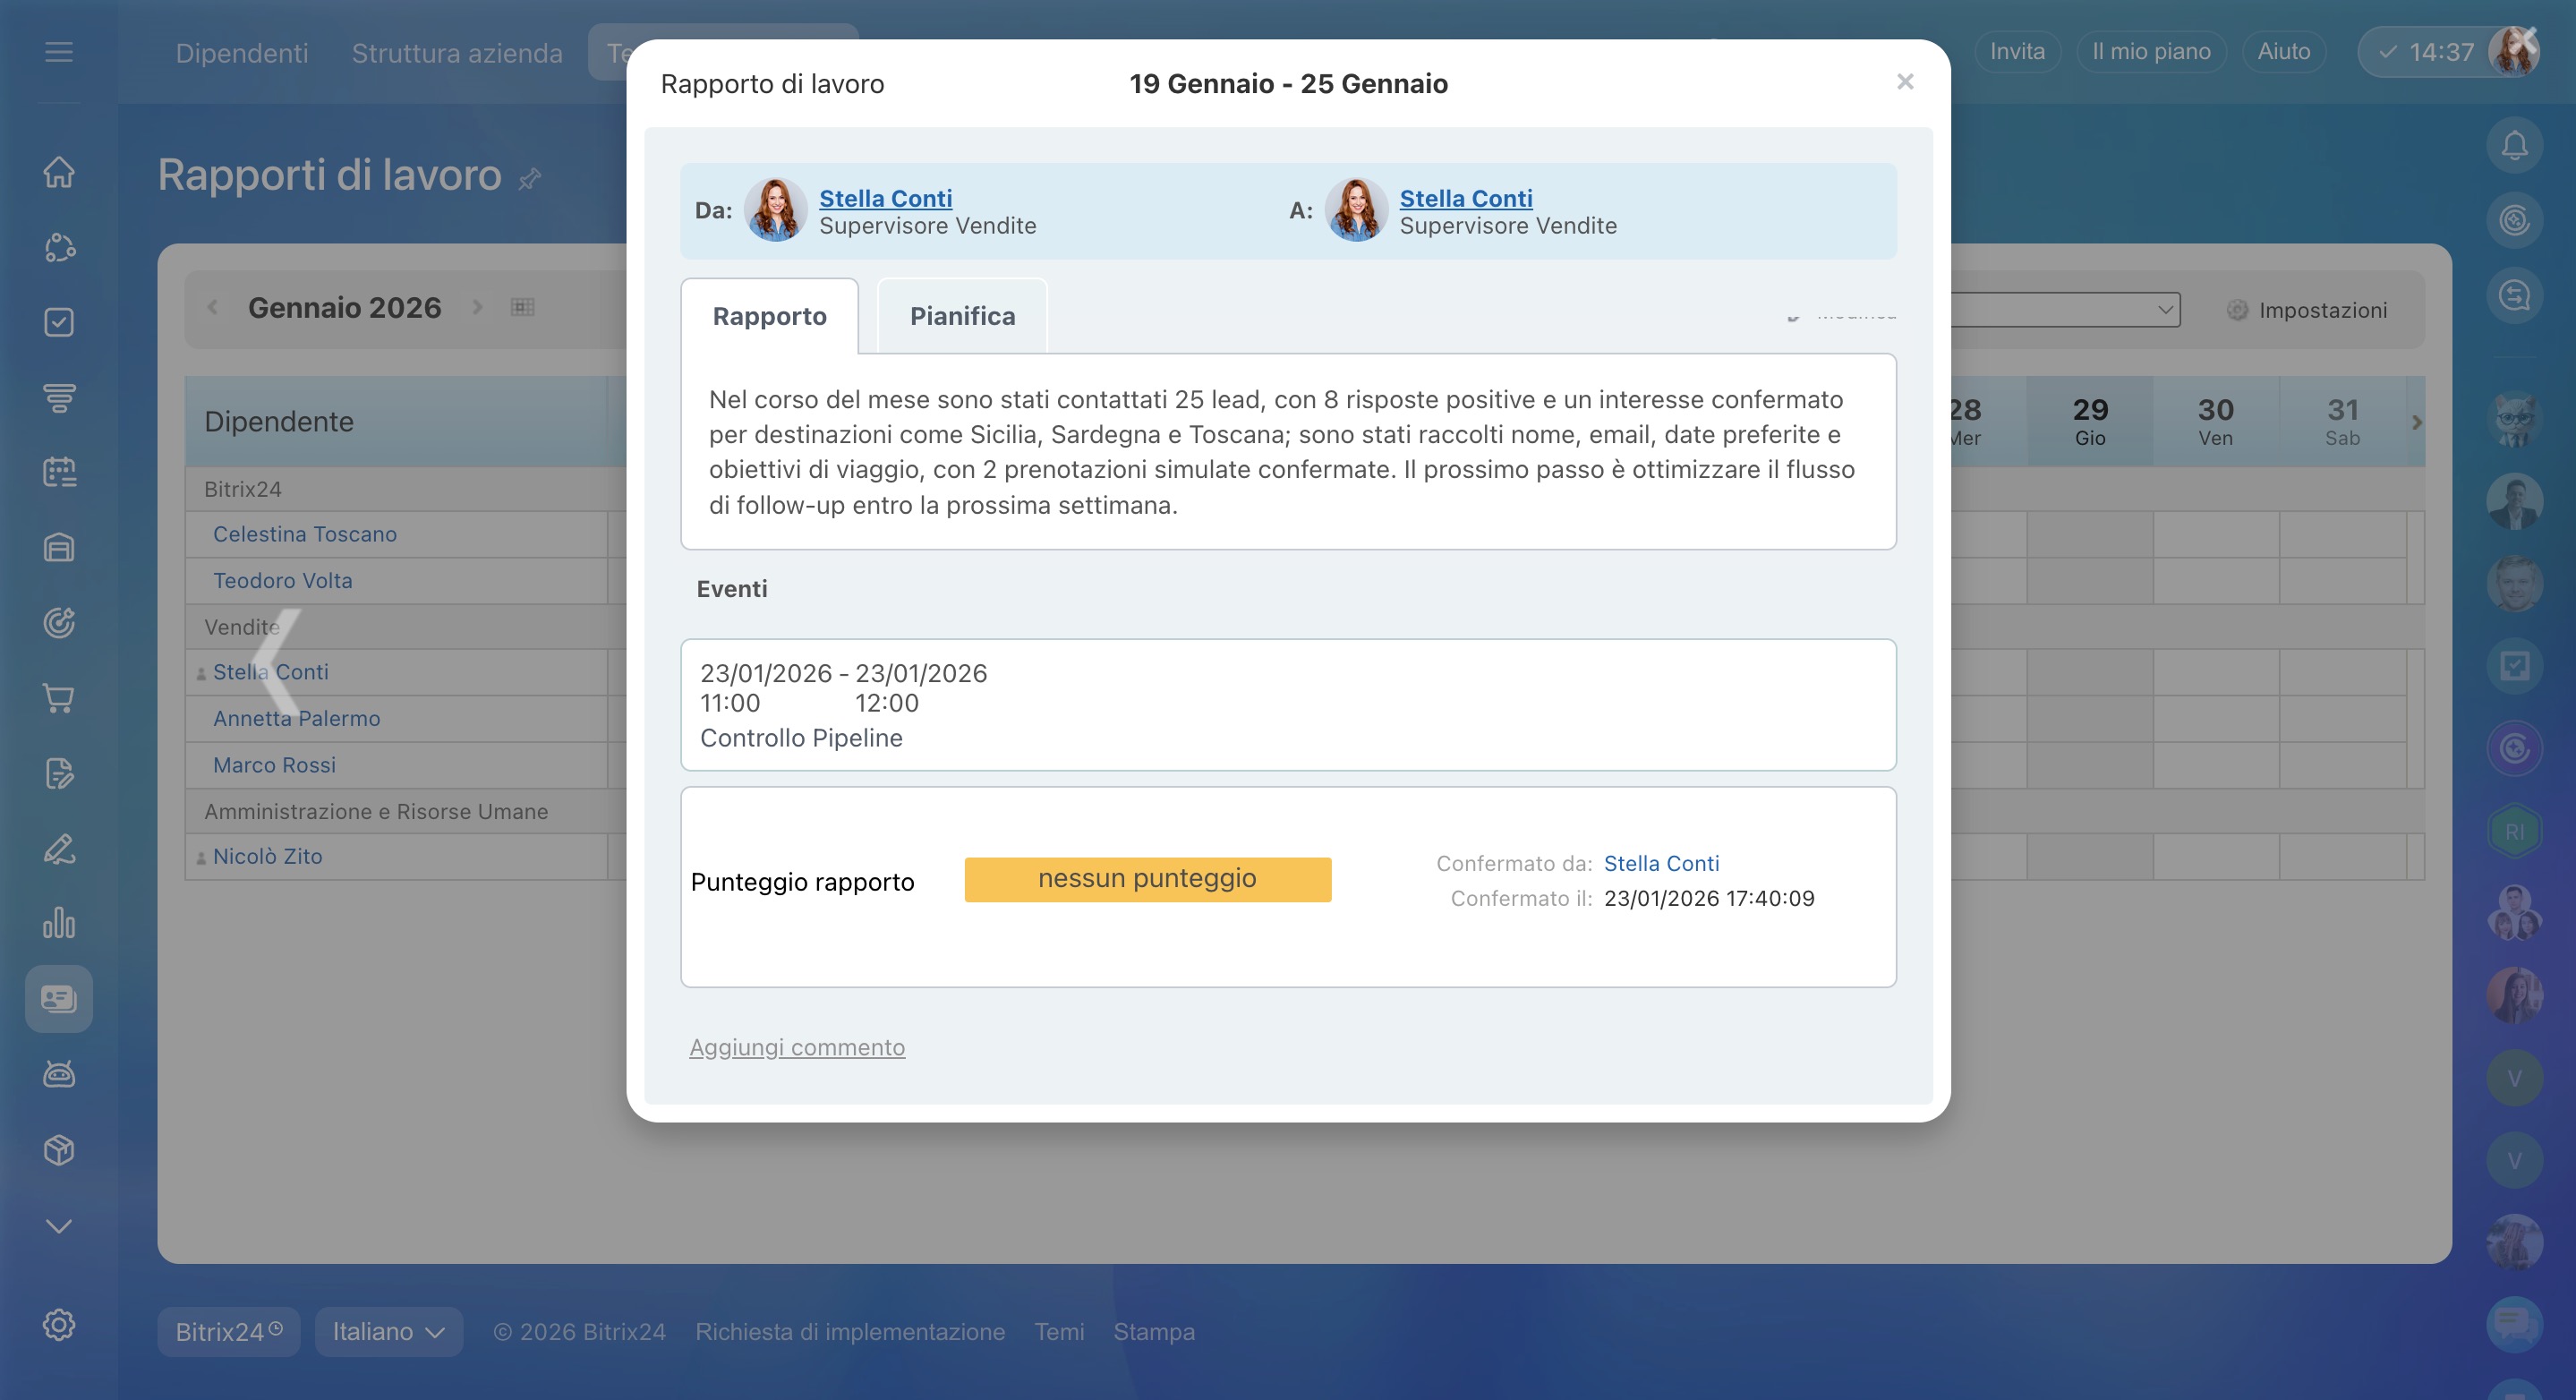Expand the hidden sidebar items chevron
2576x1400 pixels.
(59, 1226)
